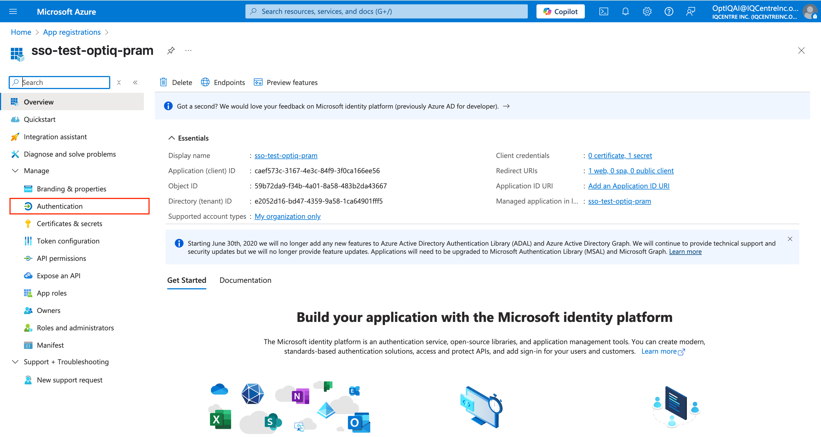Open the help question mark icon

[x=669, y=12]
